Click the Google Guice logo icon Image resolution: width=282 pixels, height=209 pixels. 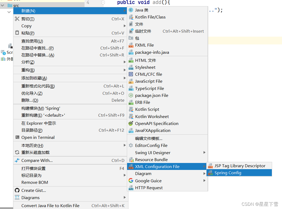131,181
